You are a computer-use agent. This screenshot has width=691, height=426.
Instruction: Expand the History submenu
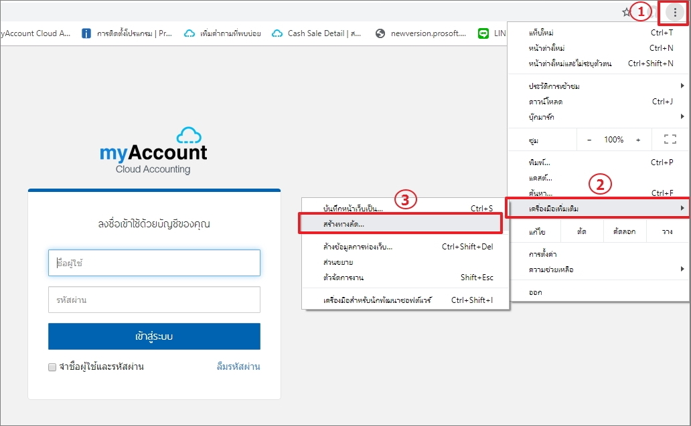(599, 86)
